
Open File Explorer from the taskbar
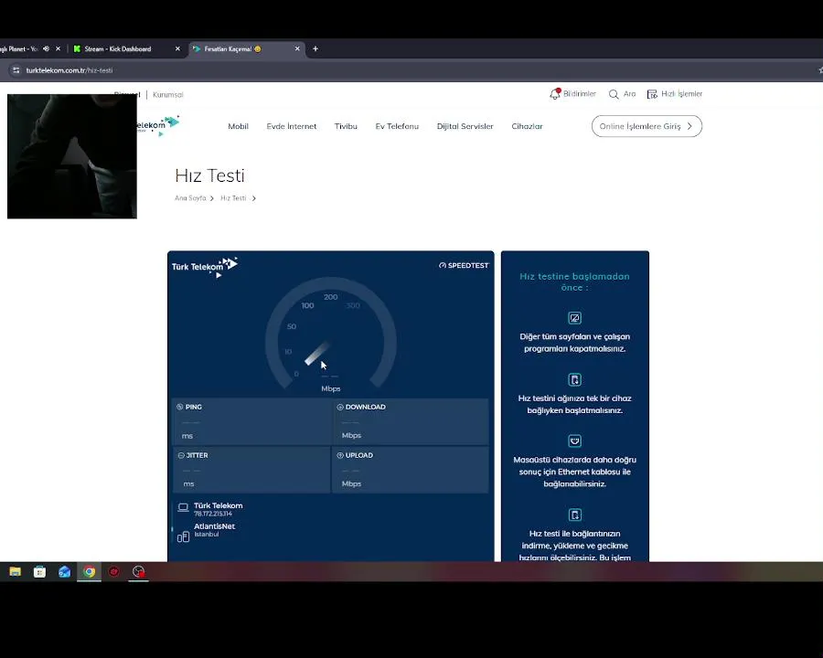[16, 572]
